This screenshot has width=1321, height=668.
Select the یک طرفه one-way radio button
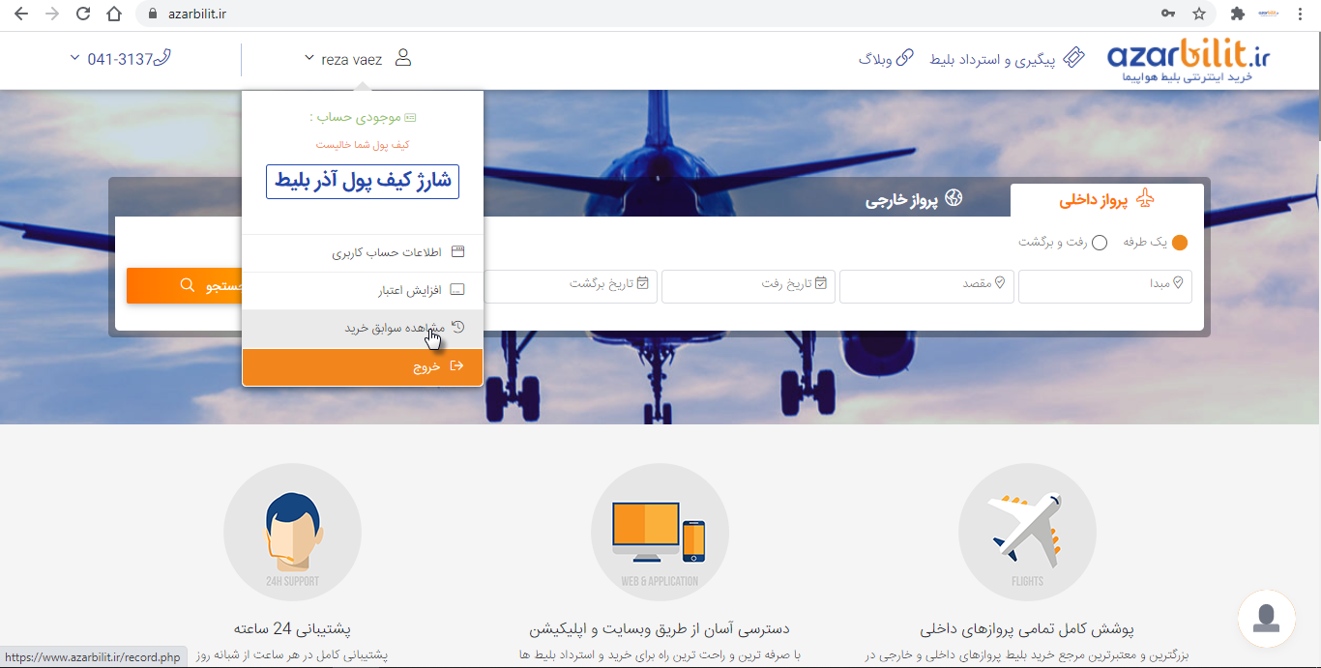pos(1179,243)
